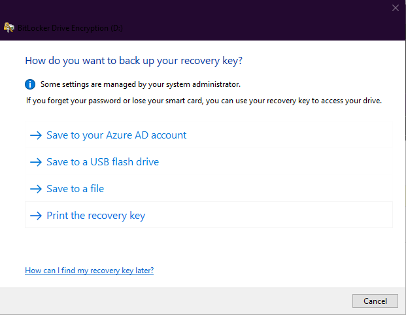Image resolution: width=406 pixels, height=315 pixels.
Task: Close the BitLocker dialog with the X
Action: pos(395,8)
